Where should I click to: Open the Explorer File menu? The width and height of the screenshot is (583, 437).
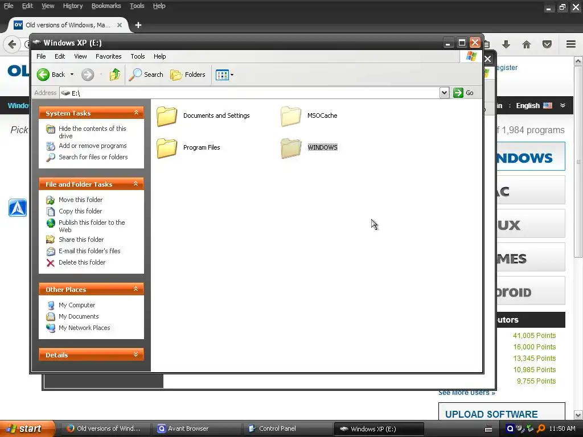pos(41,56)
